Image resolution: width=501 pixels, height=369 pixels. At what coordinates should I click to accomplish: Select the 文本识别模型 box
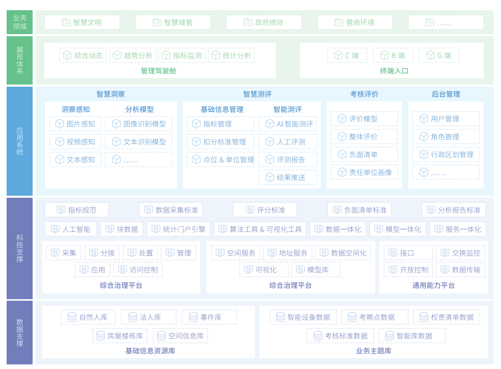pyautogui.click(x=139, y=142)
